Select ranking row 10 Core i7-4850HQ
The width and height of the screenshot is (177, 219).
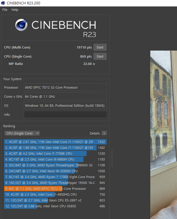[55, 194]
